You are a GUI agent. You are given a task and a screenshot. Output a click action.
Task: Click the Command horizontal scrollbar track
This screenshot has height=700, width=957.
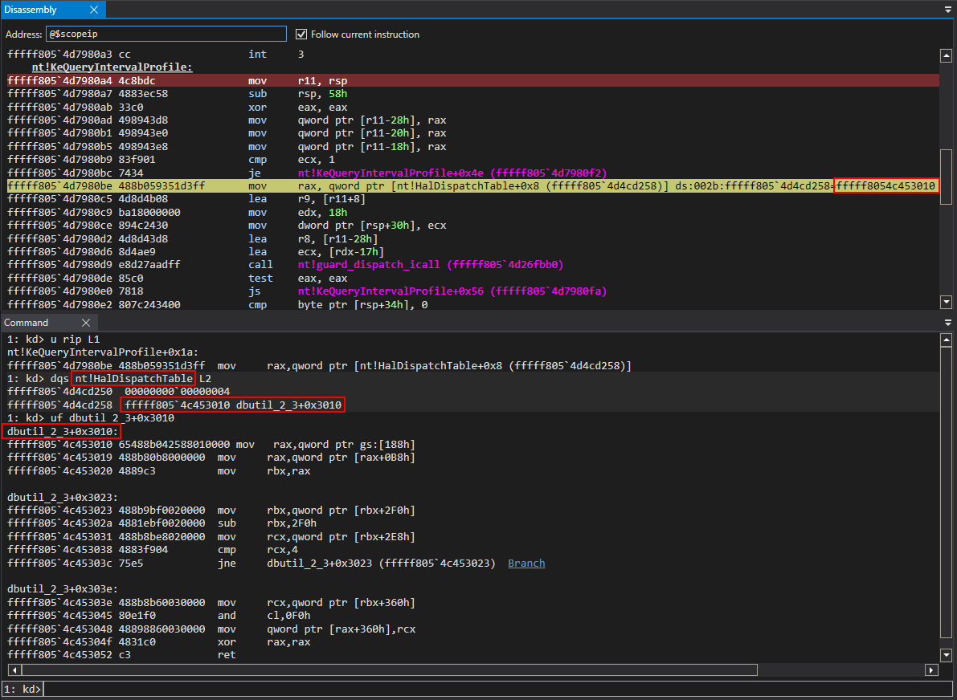point(844,669)
